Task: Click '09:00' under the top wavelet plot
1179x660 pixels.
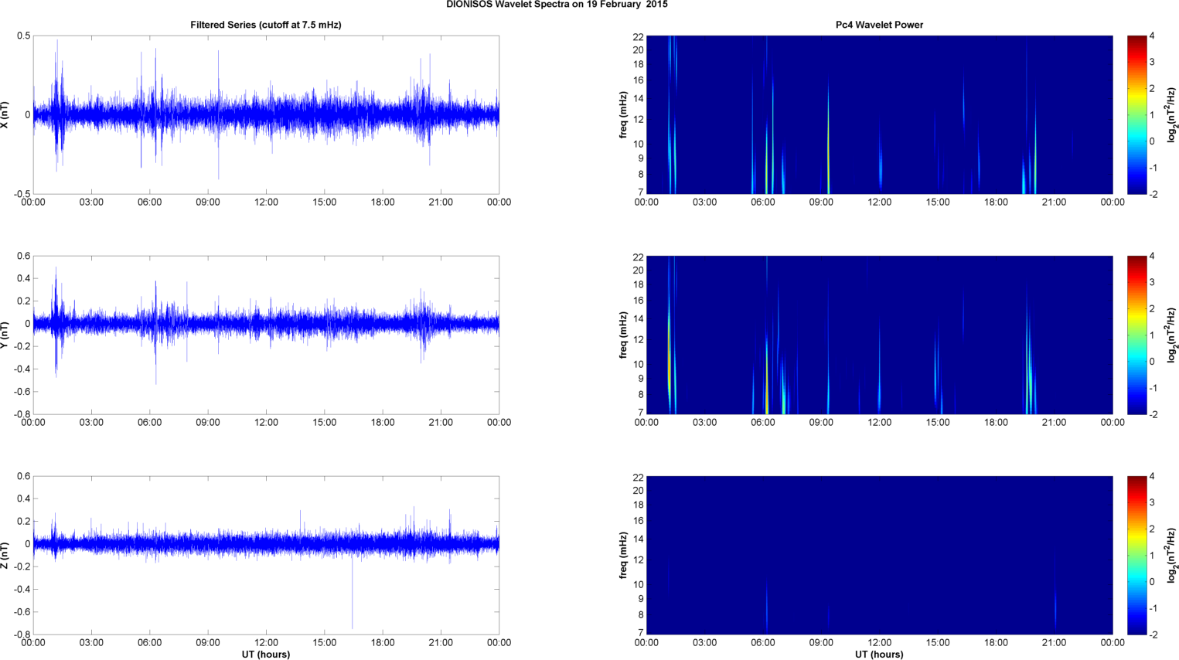Action: [x=821, y=202]
